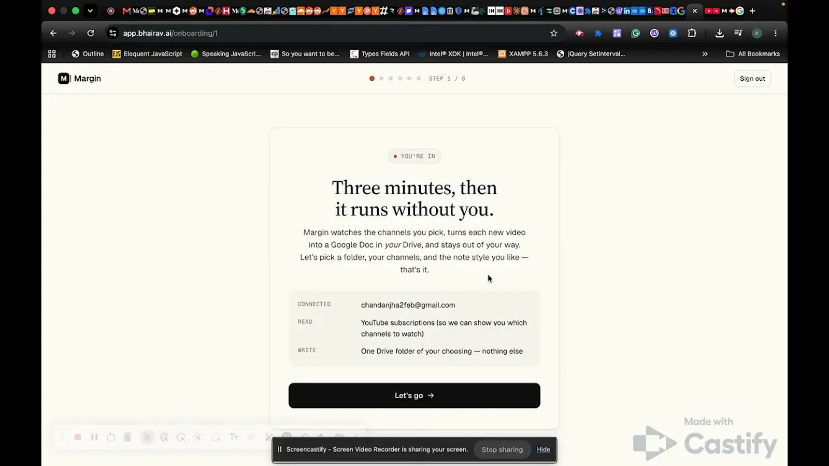This screenshot has height=466, width=829.
Task: Click the Screencastify extension icon in toolbar
Action: 579,33
